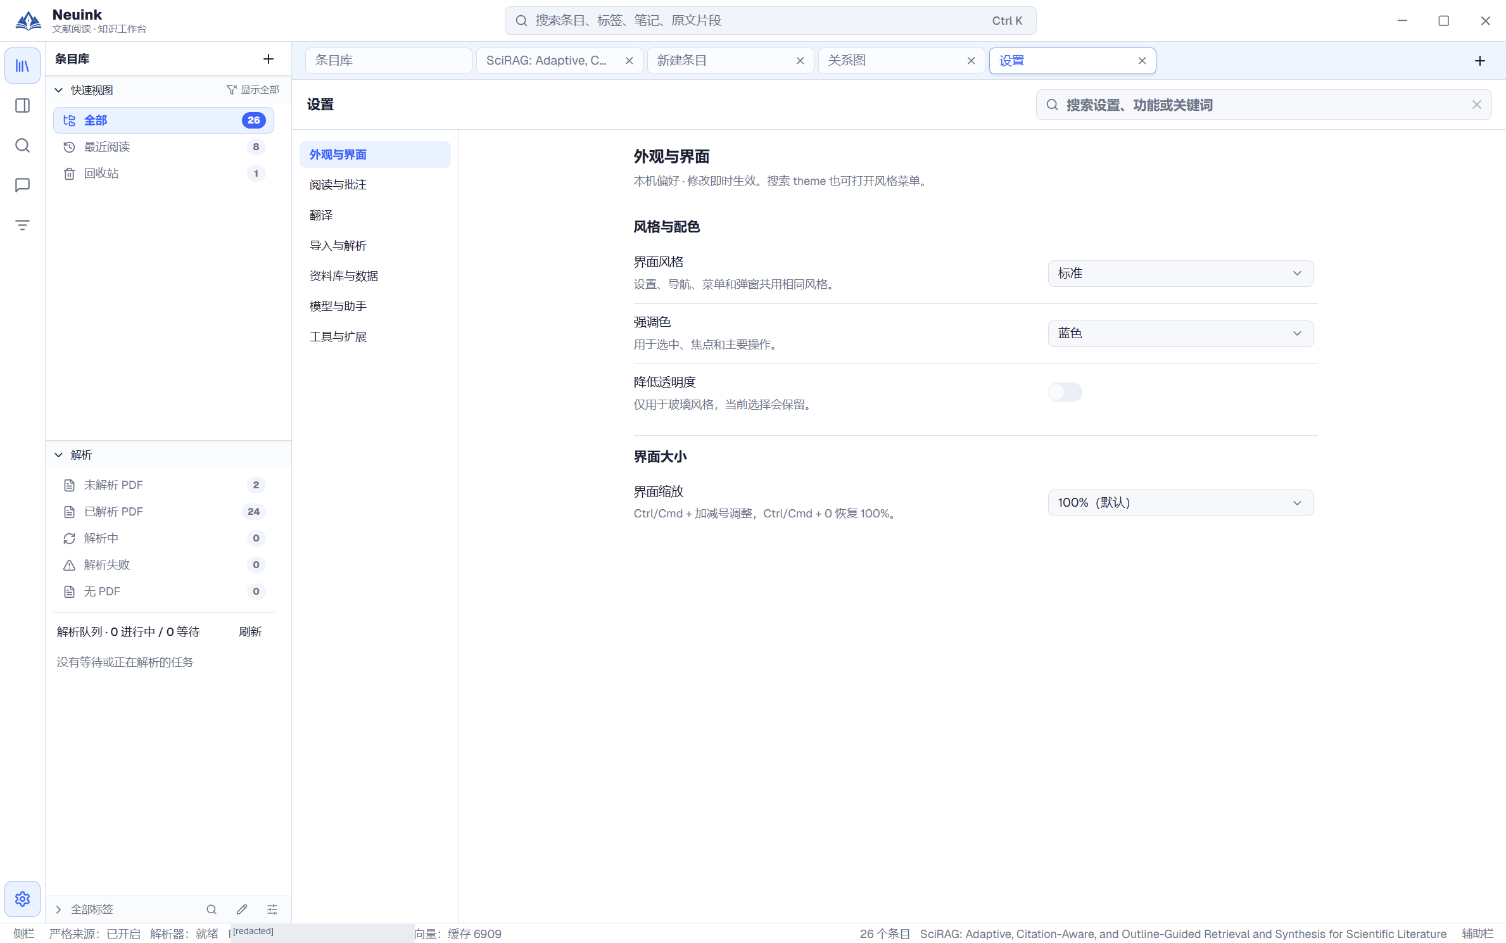Select 模型与助手 settings category

[x=375, y=307]
